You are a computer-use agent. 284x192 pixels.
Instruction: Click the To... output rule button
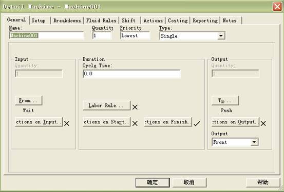[225, 100]
